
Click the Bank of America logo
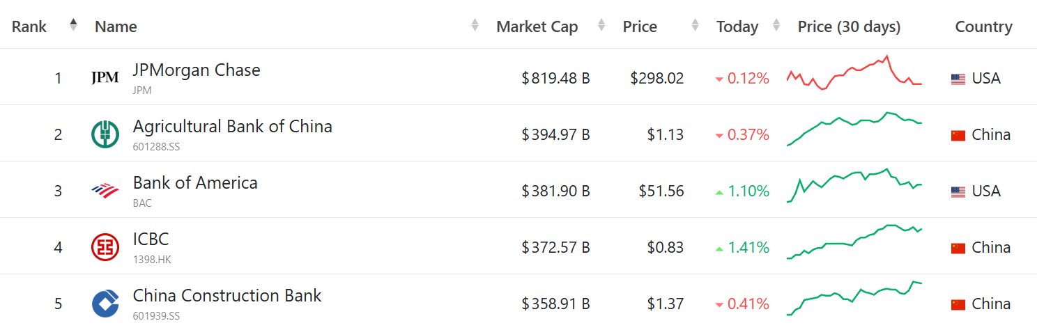coord(105,191)
